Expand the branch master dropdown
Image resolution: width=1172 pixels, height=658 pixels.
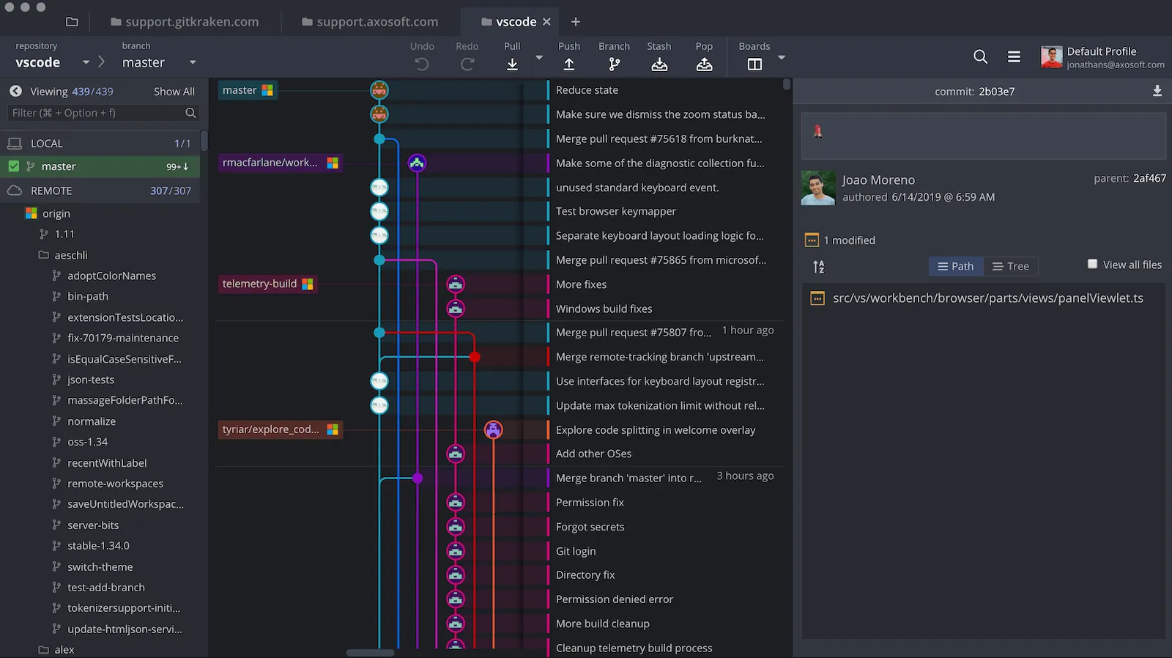tap(193, 63)
